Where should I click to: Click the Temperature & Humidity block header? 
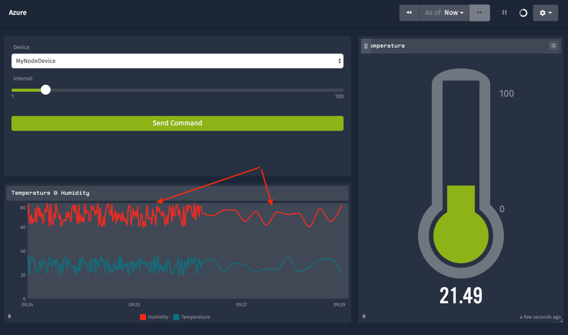click(177, 193)
